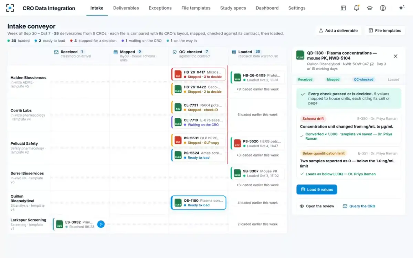Open the Exceptions tab
Image resolution: width=413 pixels, height=258 pixels.
tap(160, 8)
